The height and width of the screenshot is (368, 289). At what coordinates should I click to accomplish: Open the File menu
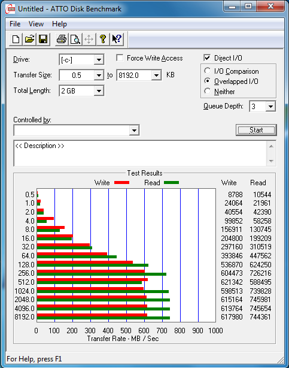pos(15,24)
